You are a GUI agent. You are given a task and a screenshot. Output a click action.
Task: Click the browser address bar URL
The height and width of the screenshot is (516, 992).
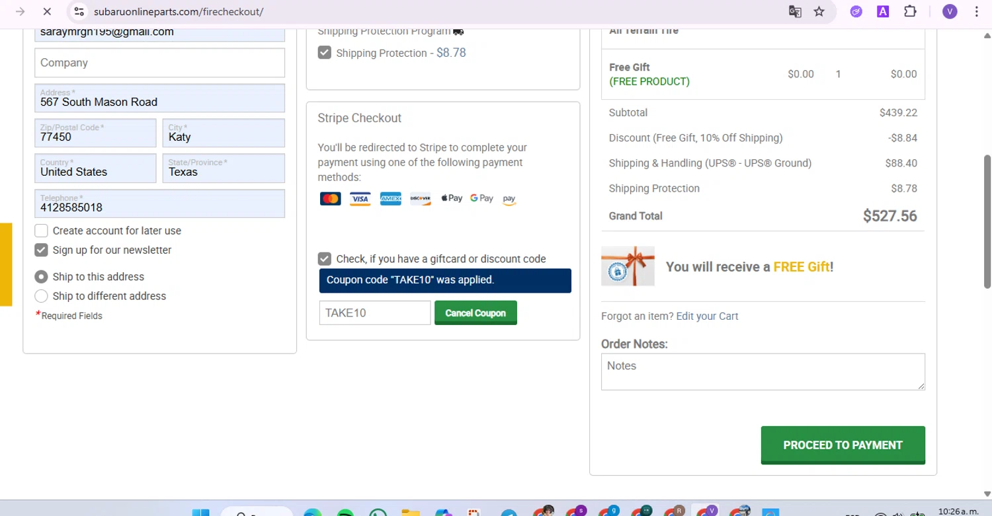click(179, 12)
